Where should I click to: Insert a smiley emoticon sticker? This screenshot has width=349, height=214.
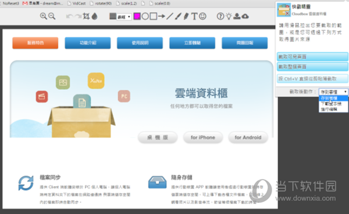click(202, 16)
